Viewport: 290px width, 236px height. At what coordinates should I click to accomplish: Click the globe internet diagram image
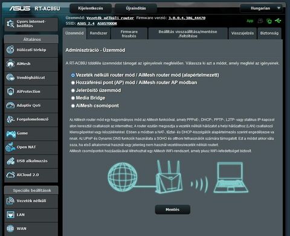pos(122,177)
